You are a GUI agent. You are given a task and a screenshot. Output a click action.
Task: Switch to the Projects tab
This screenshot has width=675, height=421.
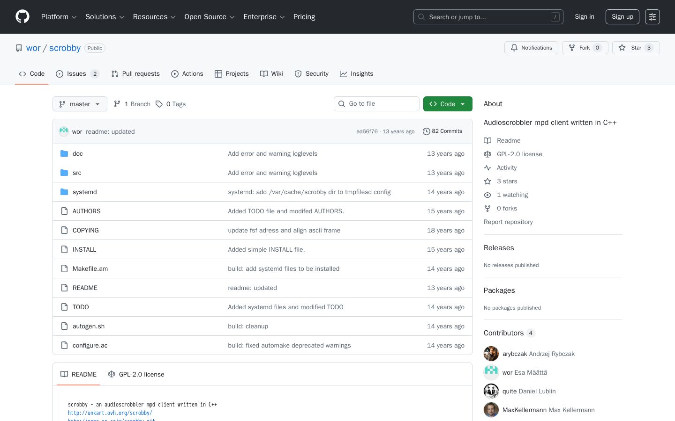[x=232, y=74]
